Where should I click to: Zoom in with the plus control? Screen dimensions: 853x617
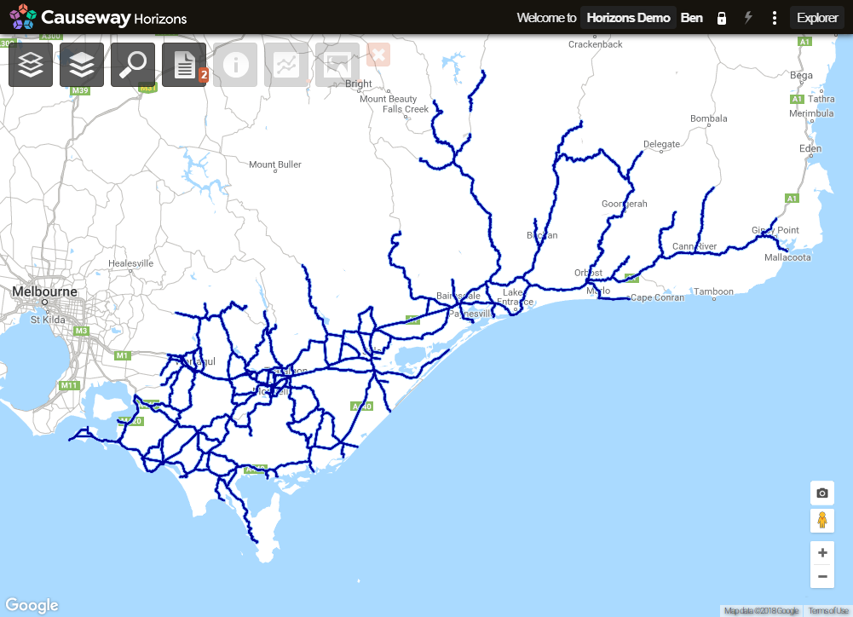(x=821, y=552)
